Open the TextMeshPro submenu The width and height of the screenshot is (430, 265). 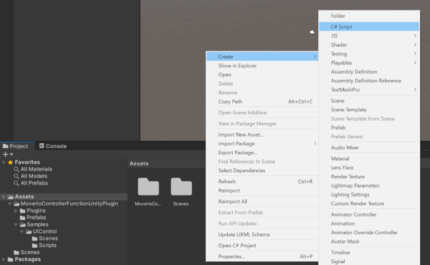tap(369, 90)
